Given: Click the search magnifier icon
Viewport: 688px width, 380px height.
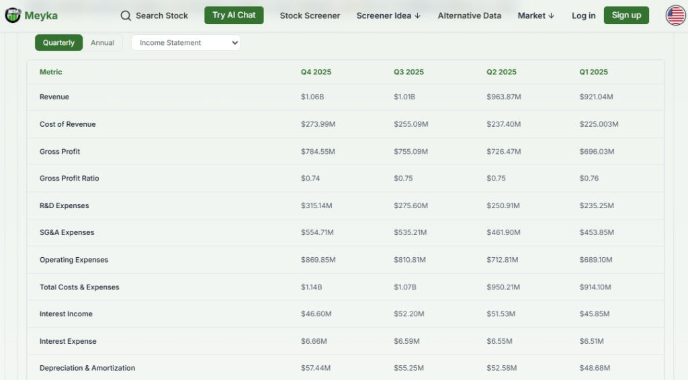Looking at the screenshot, I should (x=126, y=15).
